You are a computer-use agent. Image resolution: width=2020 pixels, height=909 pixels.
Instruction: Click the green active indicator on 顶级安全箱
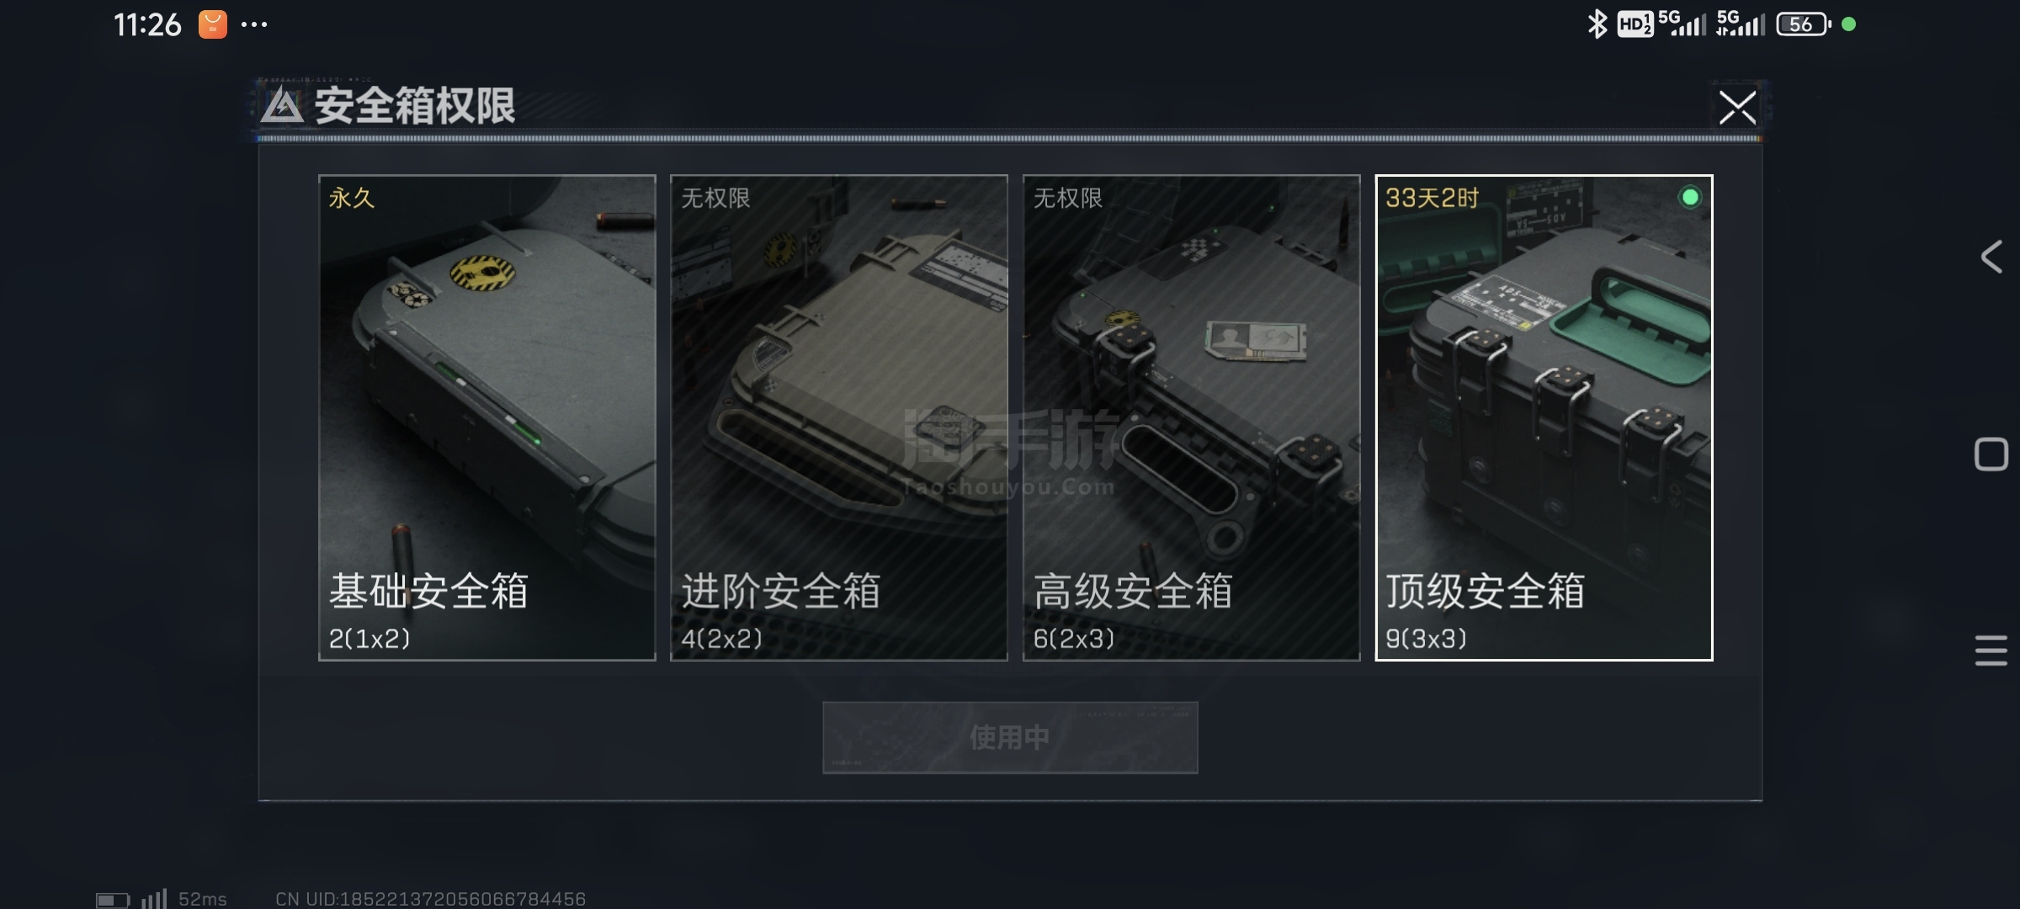pyautogui.click(x=1689, y=197)
